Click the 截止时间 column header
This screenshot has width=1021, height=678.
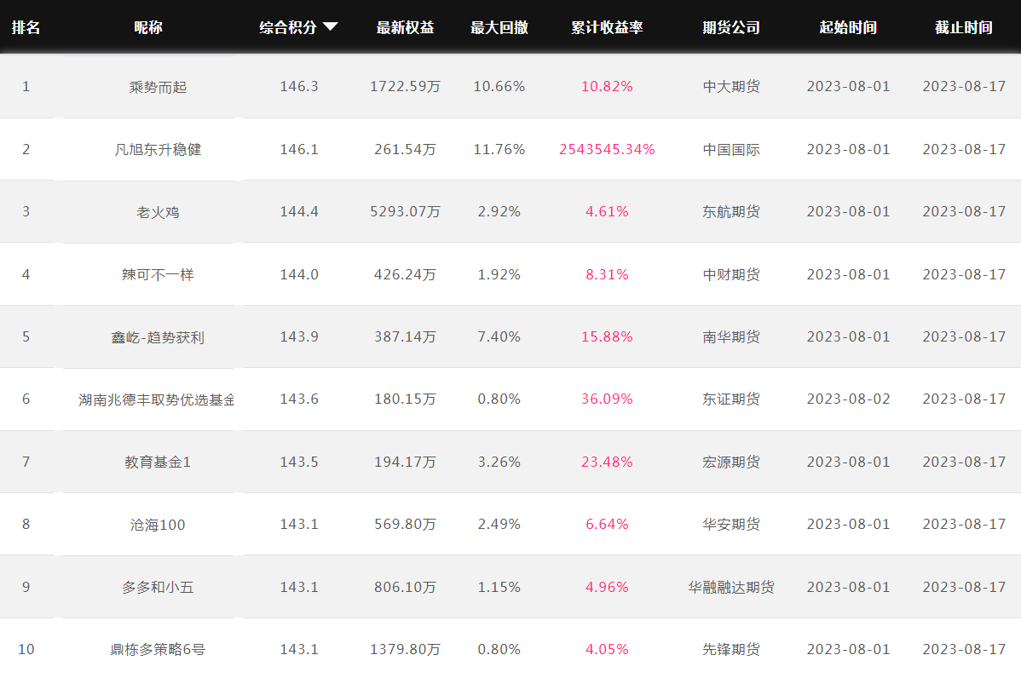pos(964,27)
